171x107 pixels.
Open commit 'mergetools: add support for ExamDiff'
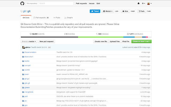[x=71, y=92]
